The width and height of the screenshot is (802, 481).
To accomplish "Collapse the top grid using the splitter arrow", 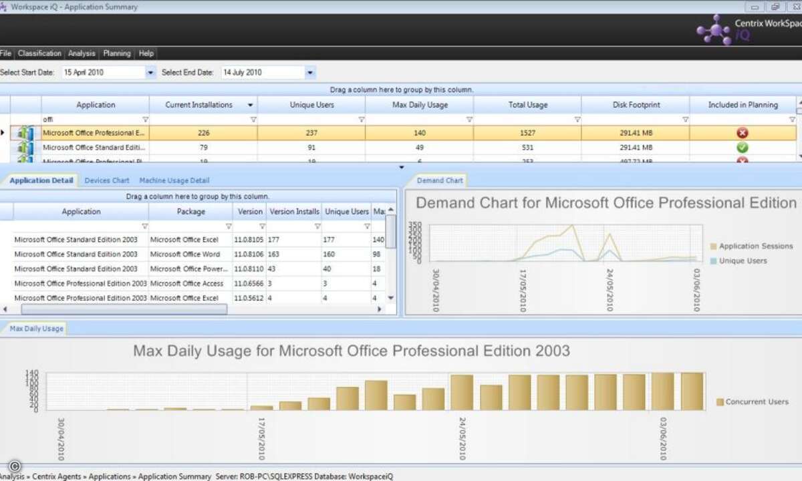I will tap(401, 167).
